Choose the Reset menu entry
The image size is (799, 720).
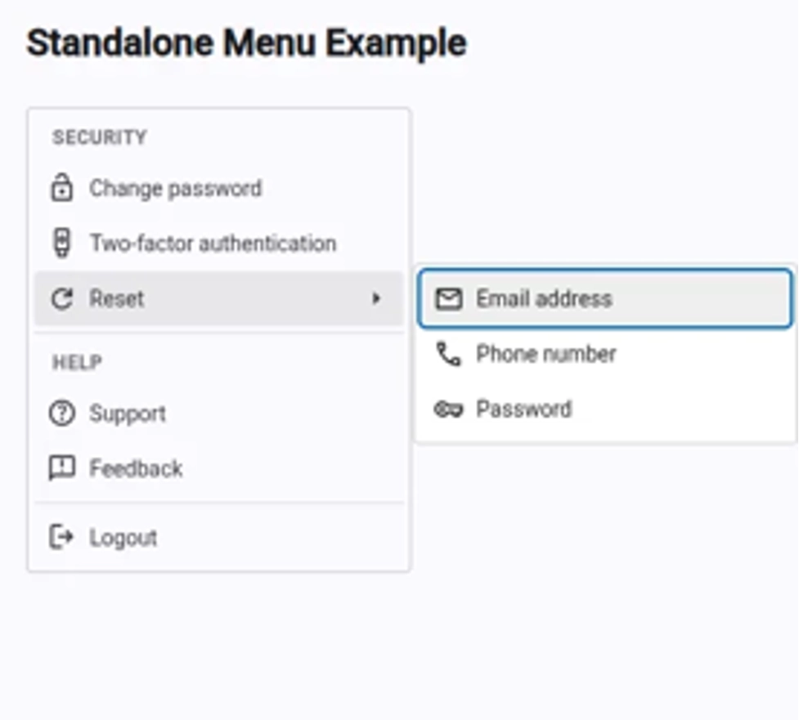[x=117, y=299]
